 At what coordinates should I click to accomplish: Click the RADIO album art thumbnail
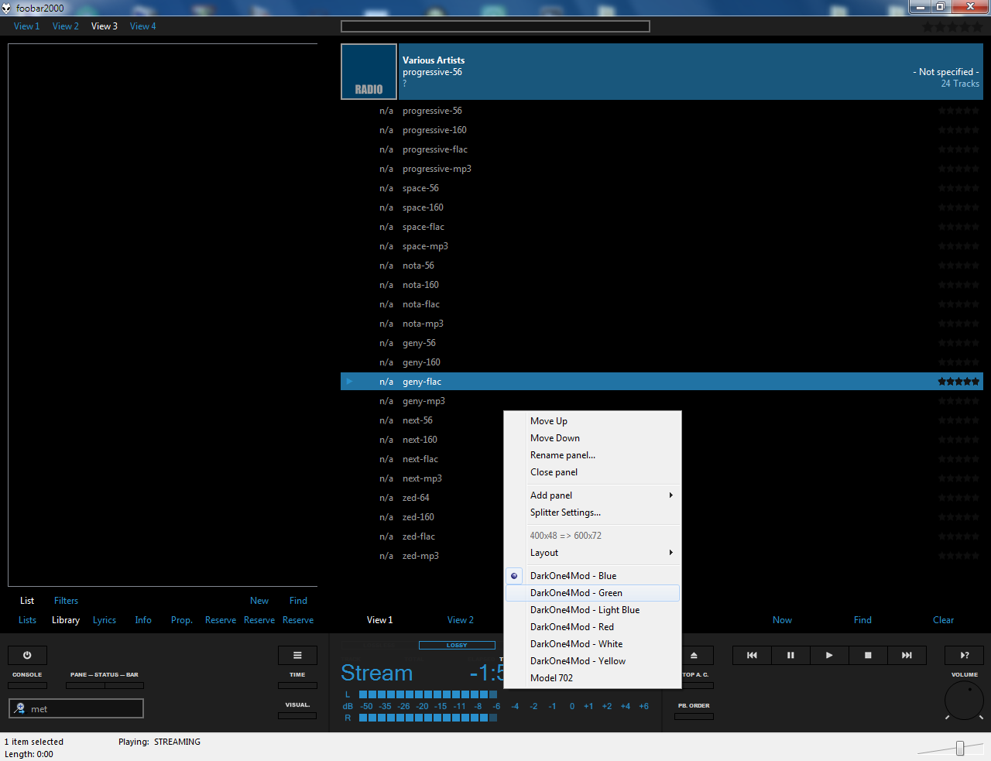(369, 72)
